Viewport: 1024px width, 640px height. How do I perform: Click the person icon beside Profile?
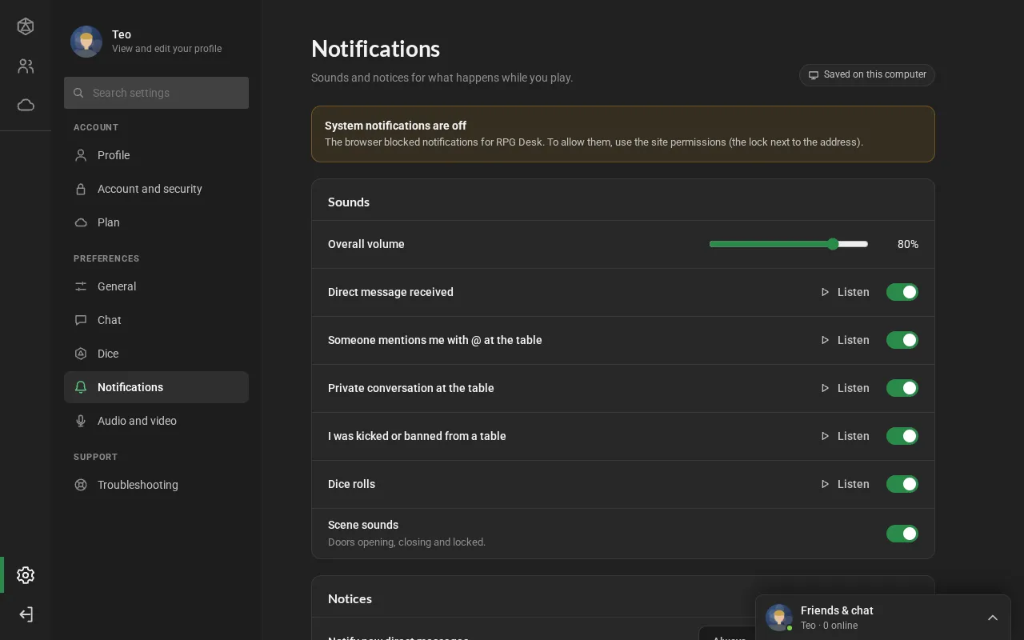pos(81,155)
